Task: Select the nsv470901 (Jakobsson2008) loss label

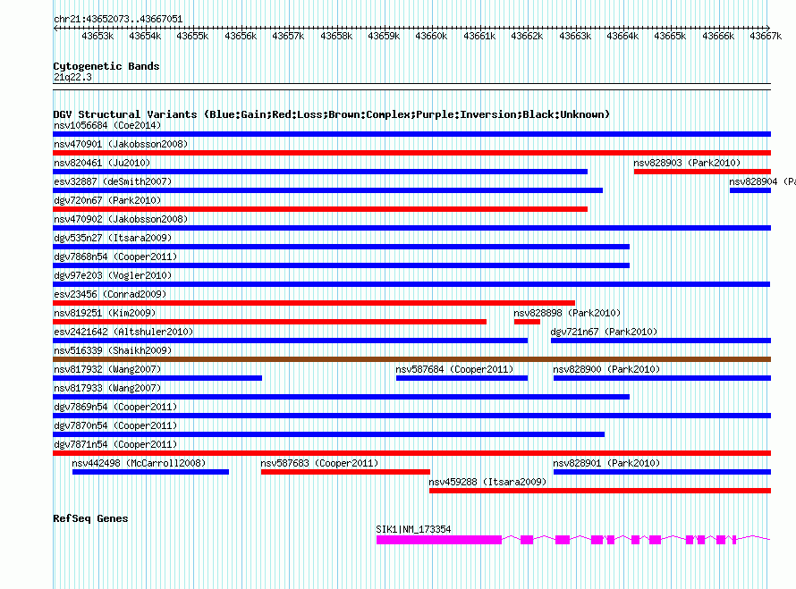Action: pos(121,144)
